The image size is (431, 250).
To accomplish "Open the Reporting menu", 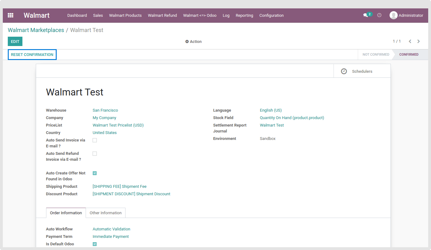I will [x=244, y=15].
